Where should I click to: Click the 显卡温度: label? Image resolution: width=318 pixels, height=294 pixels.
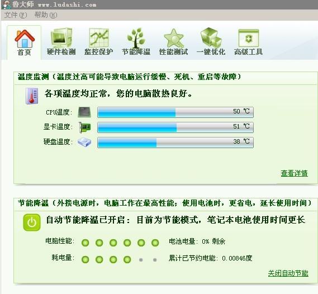58,127
